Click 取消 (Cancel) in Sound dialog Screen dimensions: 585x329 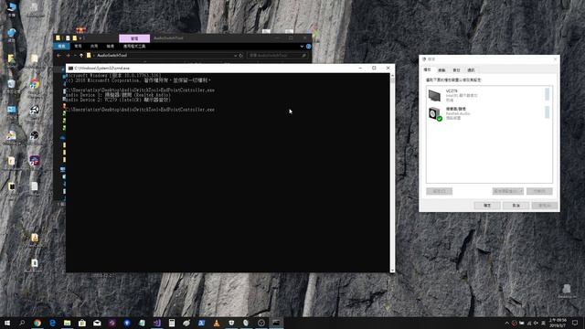click(516, 206)
